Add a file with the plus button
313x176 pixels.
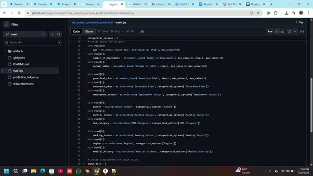point(52,34)
